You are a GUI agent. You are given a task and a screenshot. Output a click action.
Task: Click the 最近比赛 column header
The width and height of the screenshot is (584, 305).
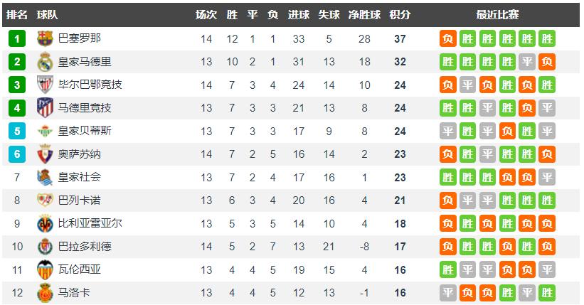coord(497,15)
